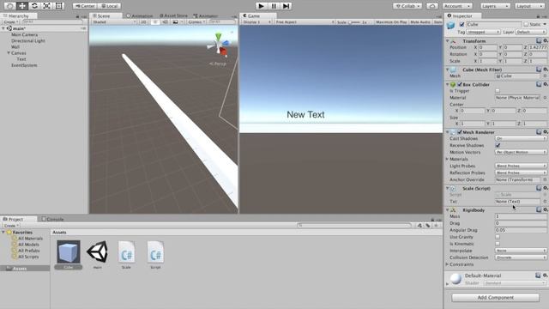549x309 pixels.
Task: Expand the Constraints section
Action: (448, 264)
